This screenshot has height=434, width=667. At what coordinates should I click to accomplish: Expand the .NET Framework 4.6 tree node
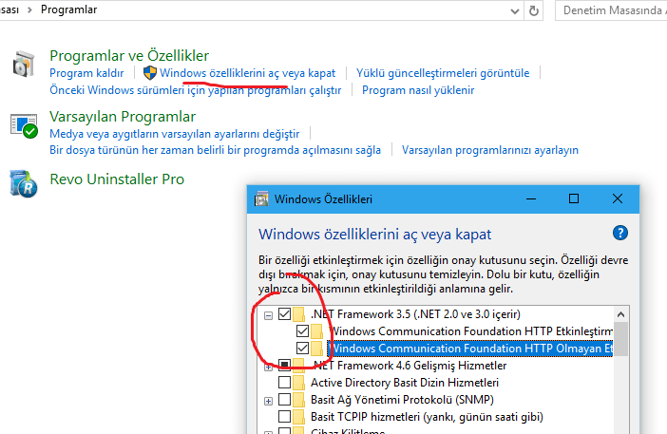click(x=269, y=368)
